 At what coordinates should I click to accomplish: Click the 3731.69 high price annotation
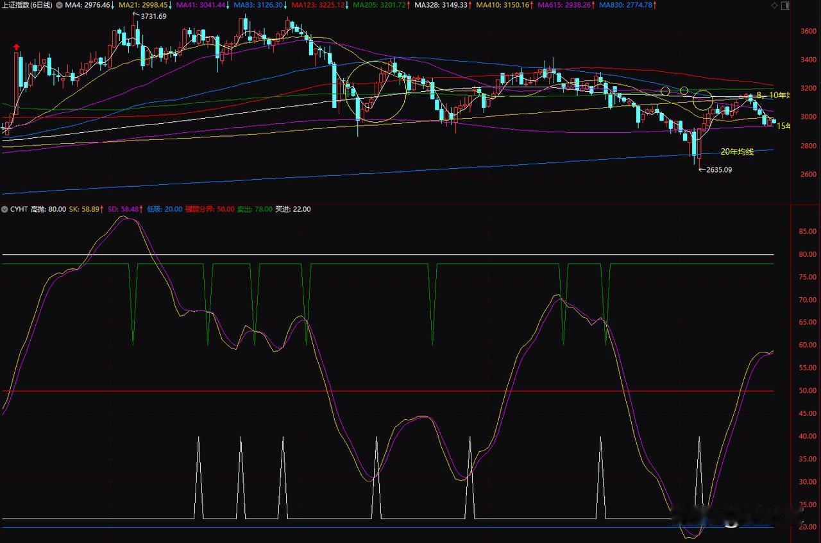pyautogui.click(x=153, y=17)
